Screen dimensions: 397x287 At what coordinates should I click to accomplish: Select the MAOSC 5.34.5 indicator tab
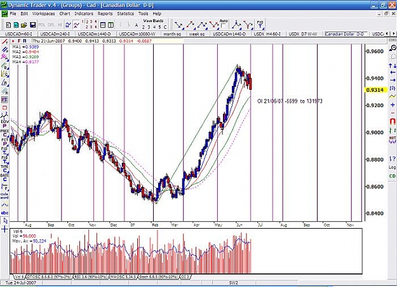[123, 277]
